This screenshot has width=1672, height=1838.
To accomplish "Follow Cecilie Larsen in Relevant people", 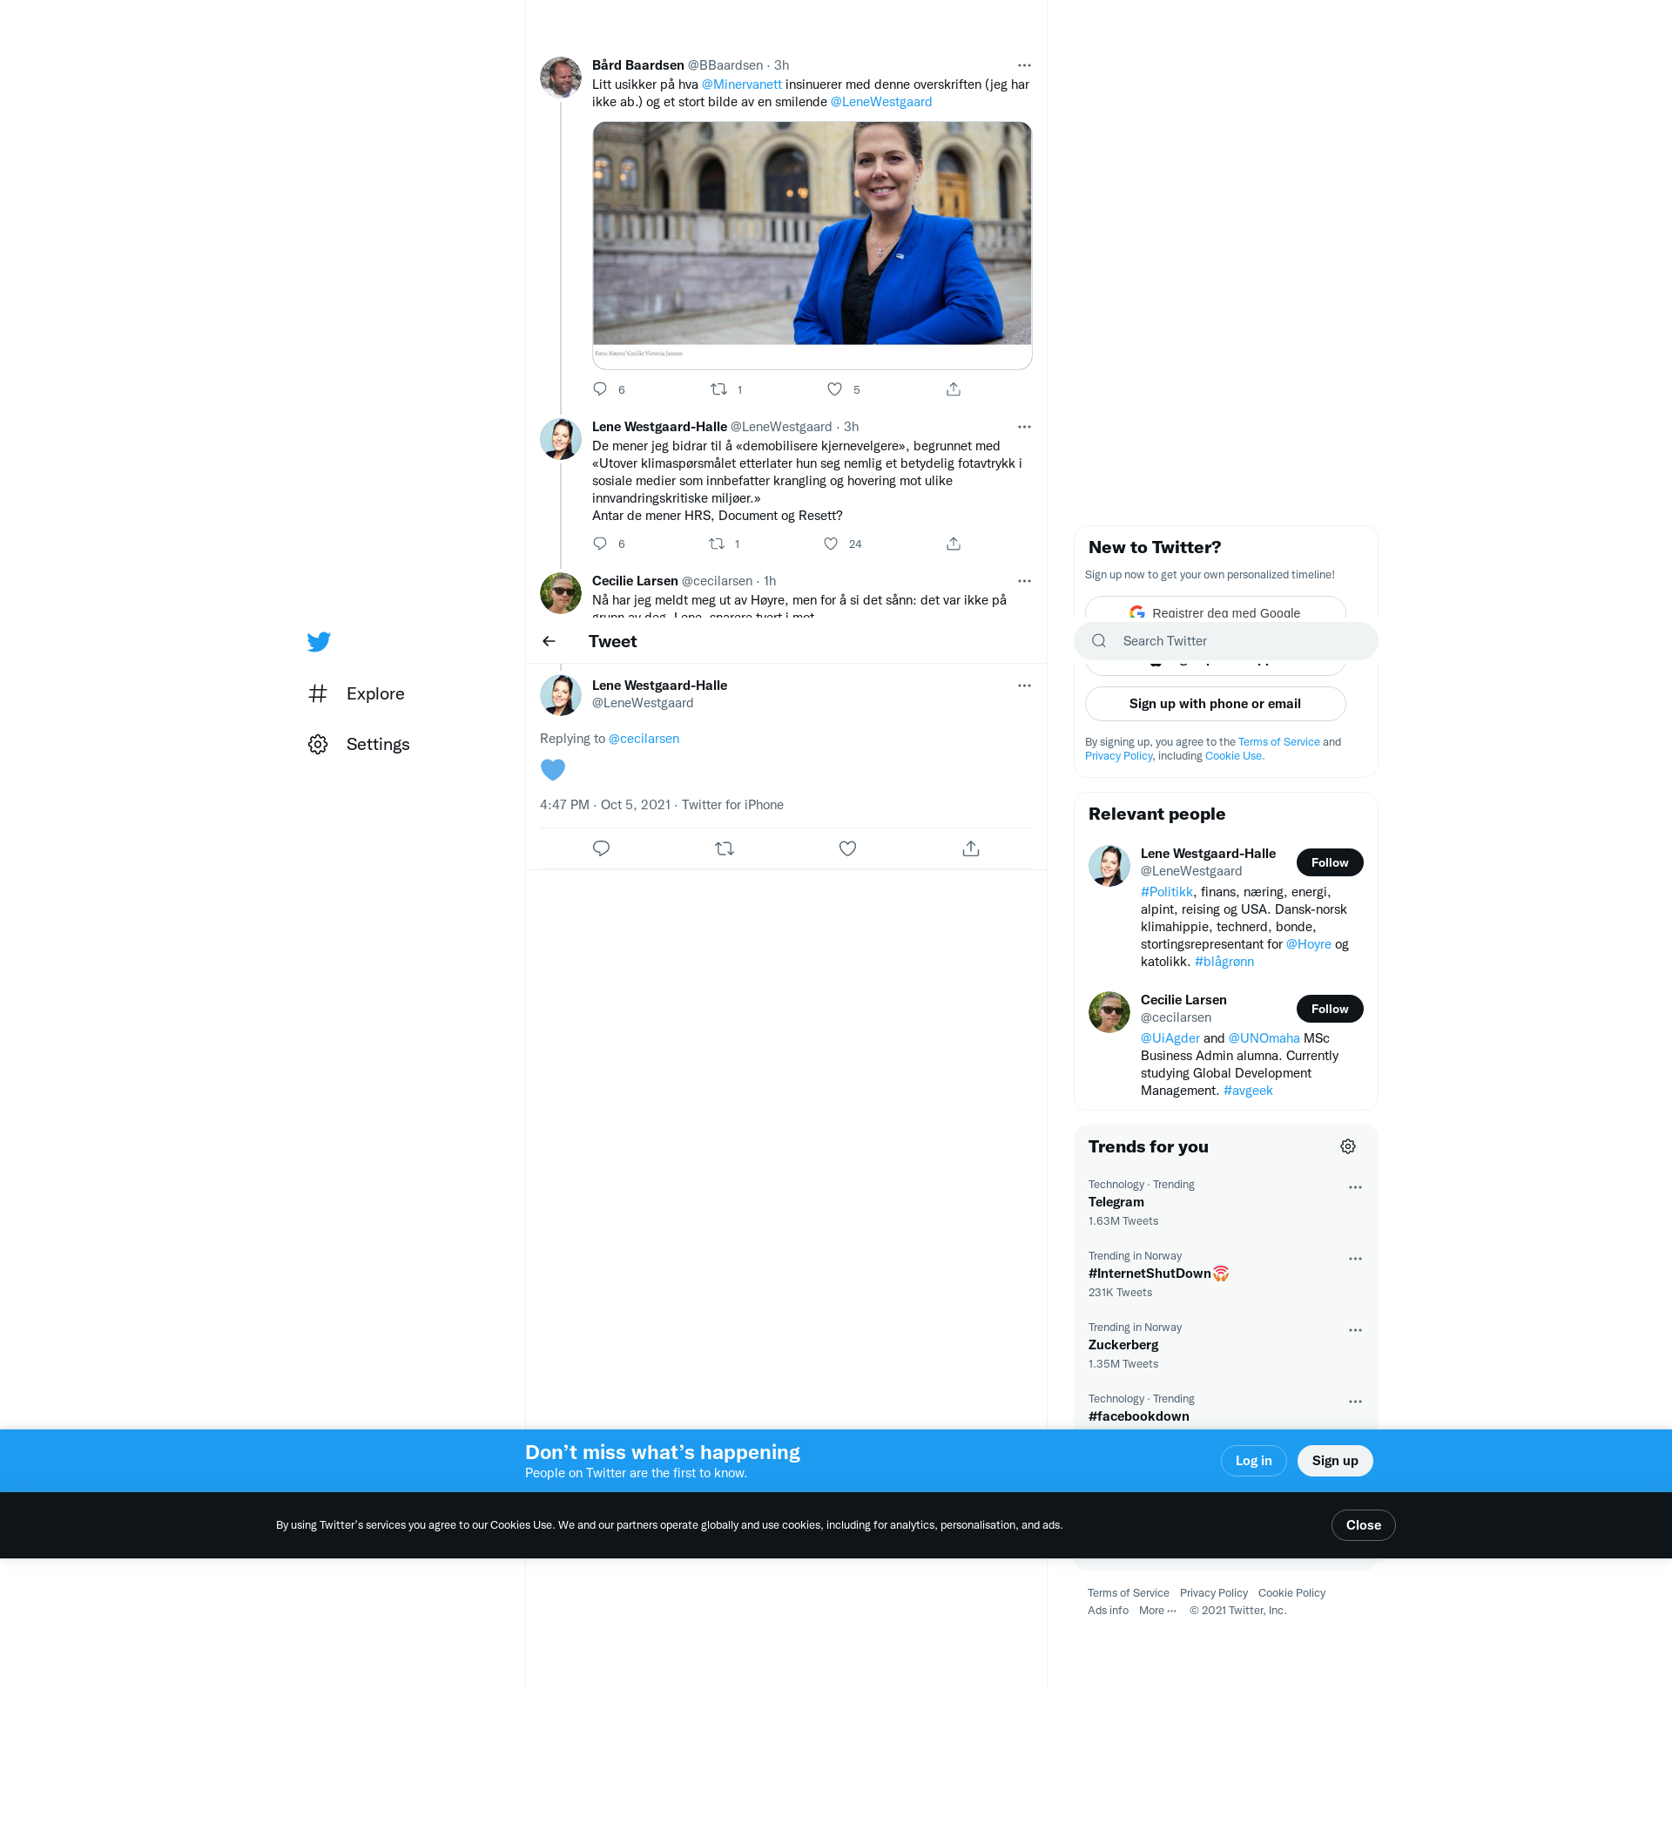I will tap(1328, 1009).
